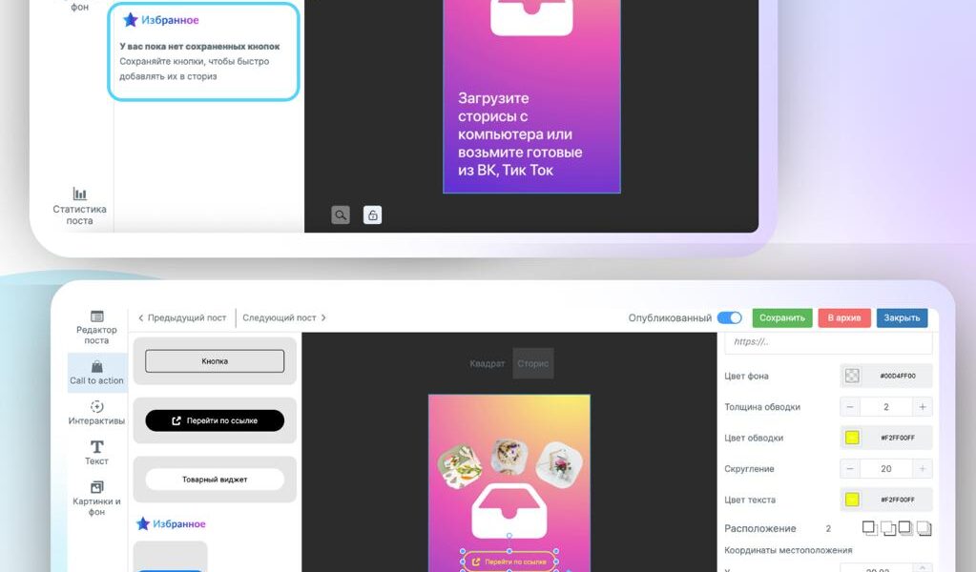Image resolution: width=976 pixels, height=572 pixels.
Task: Click the first layer-order icon next to Расположение
Action: click(869, 528)
